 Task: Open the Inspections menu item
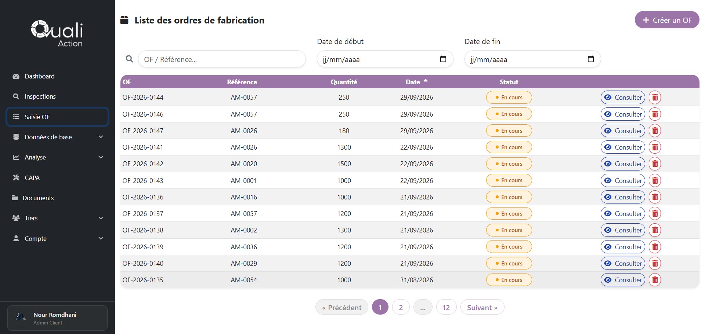58,96
